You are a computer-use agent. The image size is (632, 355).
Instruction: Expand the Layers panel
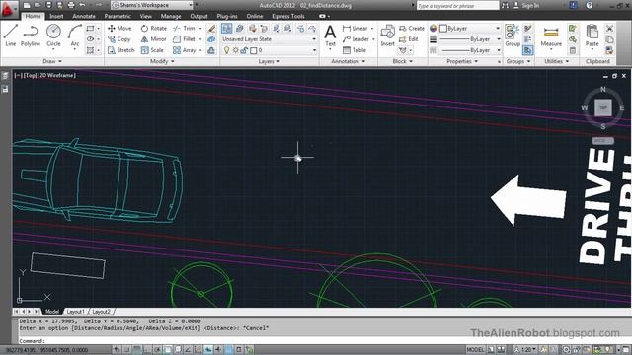point(269,61)
